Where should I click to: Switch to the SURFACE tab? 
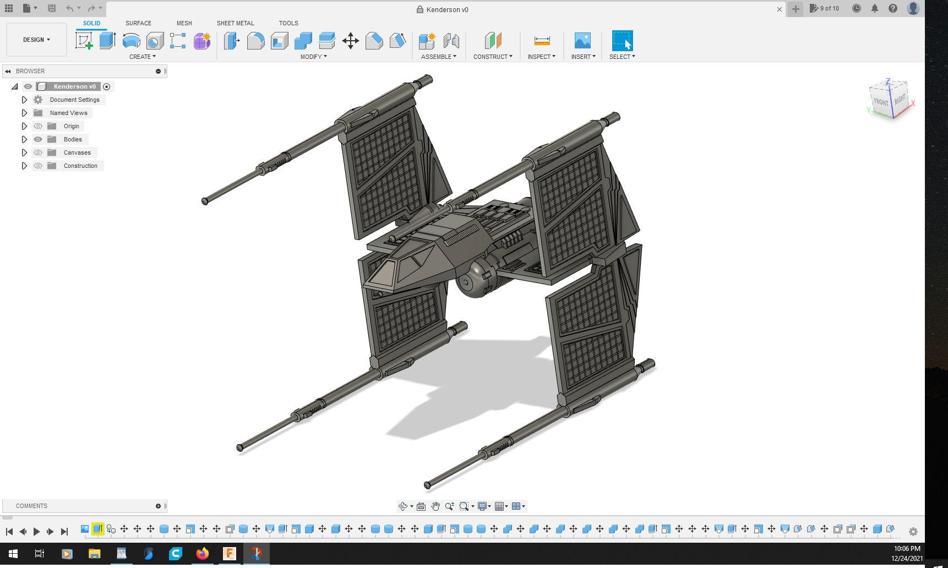point(138,23)
